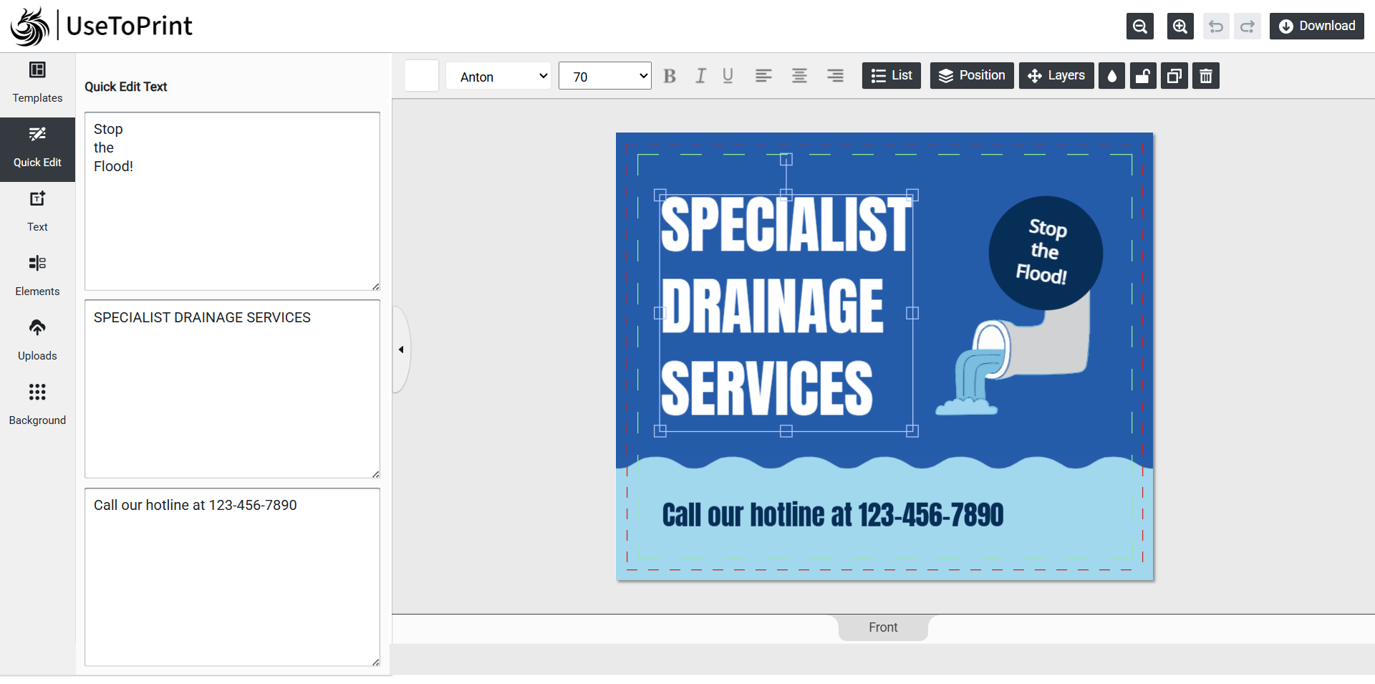1375x684 pixels.
Task: Collapse the side panel with arrow handle
Action: [401, 350]
